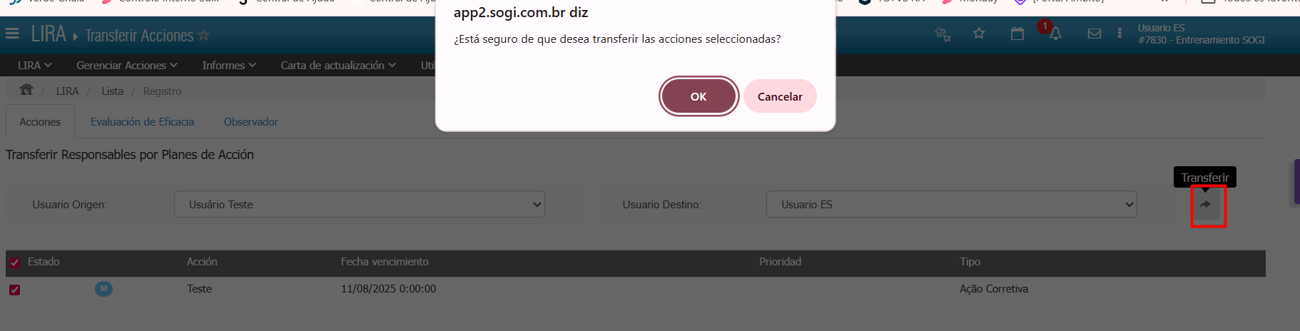This screenshot has width=1300, height=331.
Task: Open the mail envelope icon
Action: 1095,34
